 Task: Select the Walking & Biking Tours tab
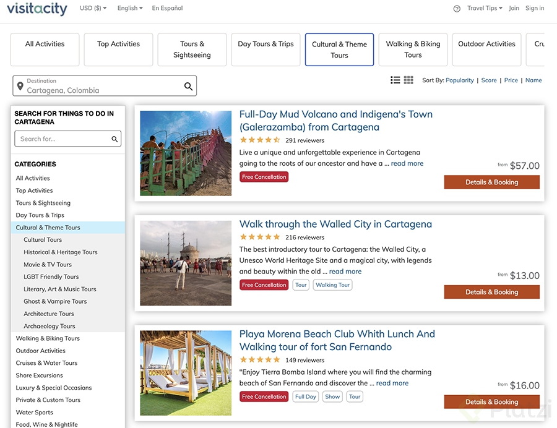(x=413, y=49)
